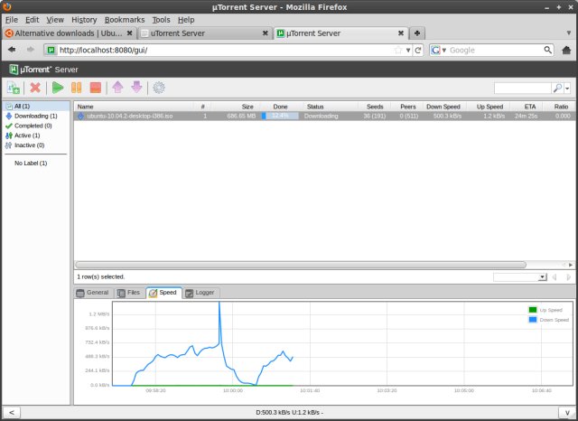Start the torrent with green play icon

click(x=57, y=88)
